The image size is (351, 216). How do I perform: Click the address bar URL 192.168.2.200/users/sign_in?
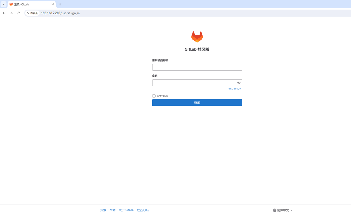point(61,13)
